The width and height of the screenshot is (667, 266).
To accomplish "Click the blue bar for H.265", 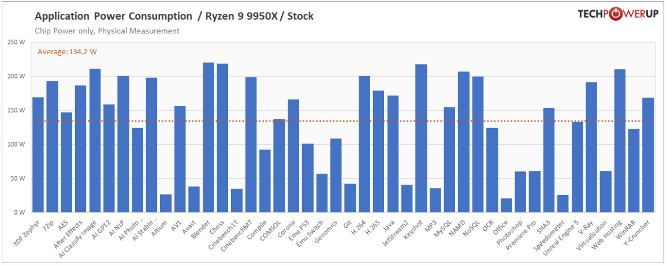I will tap(379, 151).
